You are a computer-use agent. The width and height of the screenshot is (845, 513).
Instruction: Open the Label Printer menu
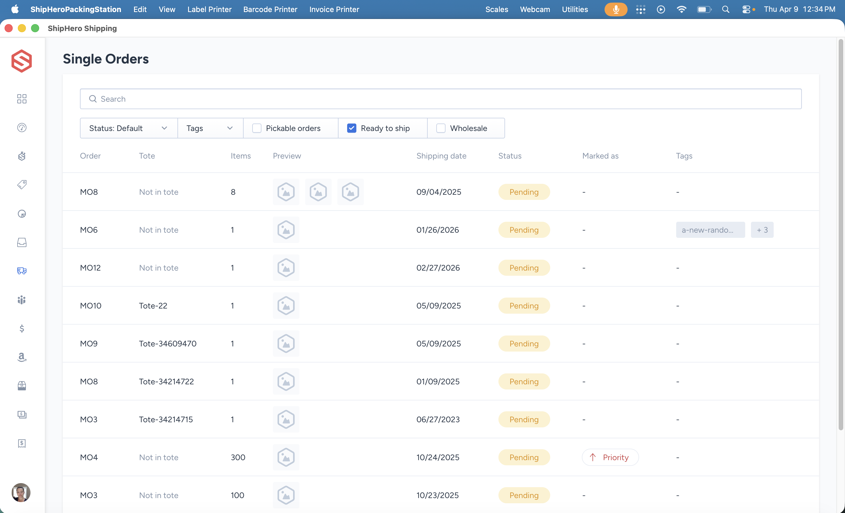tap(209, 9)
